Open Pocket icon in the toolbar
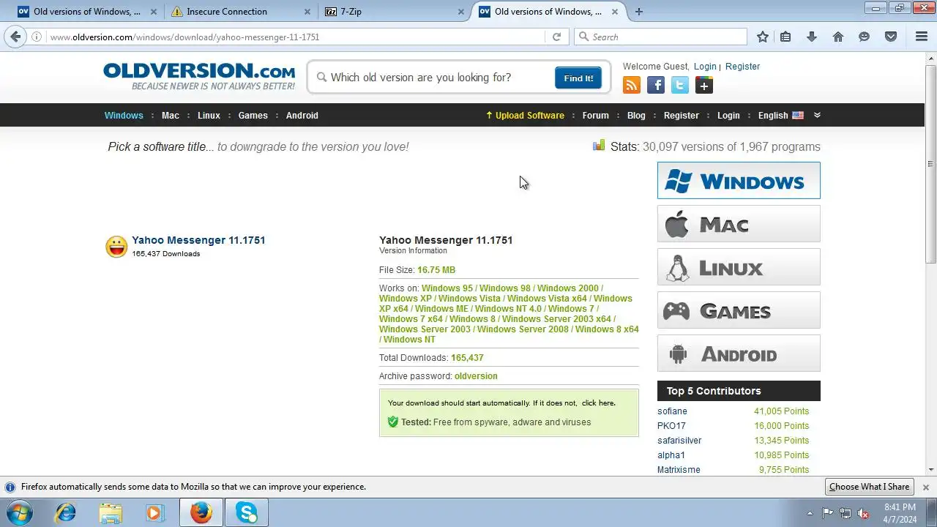 (x=891, y=37)
